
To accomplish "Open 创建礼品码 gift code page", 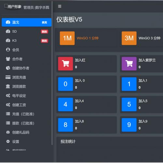I will tap(27, 132).
